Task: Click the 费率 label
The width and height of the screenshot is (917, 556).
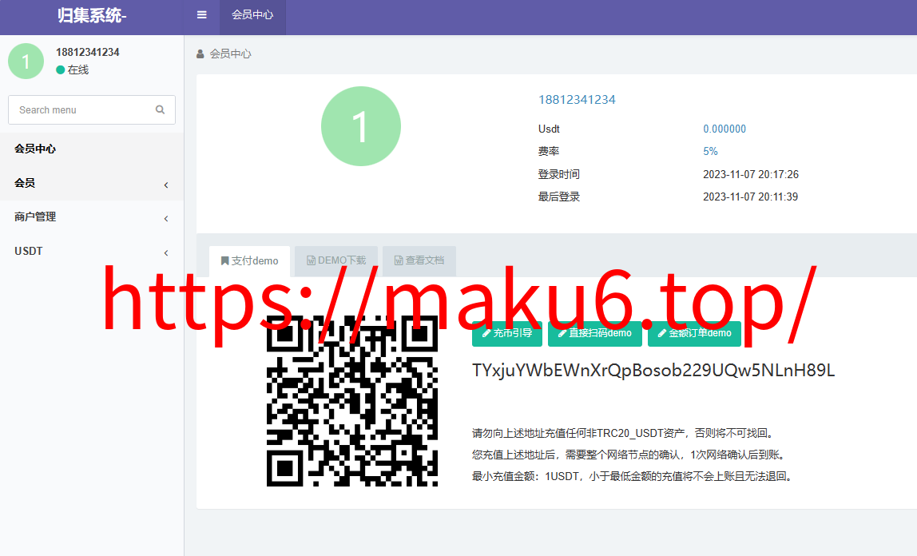Action: (x=549, y=152)
